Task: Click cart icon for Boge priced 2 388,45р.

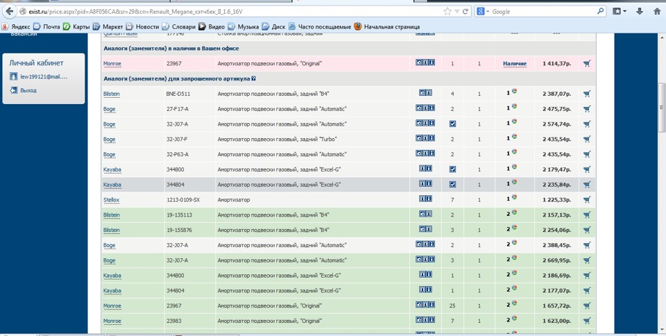Action: (587, 245)
